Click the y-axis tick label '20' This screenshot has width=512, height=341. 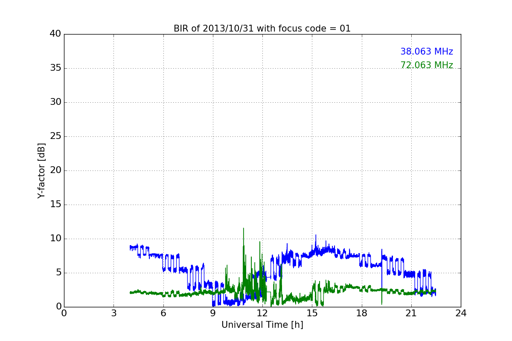pos(55,170)
